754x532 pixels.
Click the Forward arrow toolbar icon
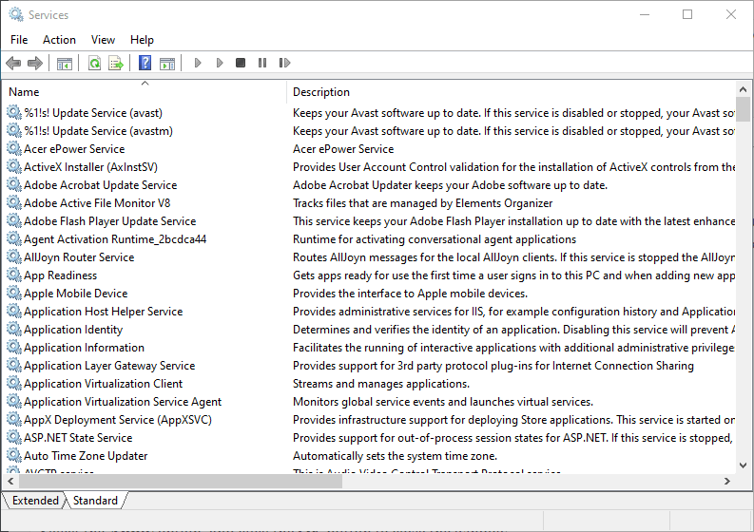coord(35,63)
